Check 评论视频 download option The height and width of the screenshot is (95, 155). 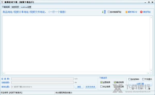101,87
